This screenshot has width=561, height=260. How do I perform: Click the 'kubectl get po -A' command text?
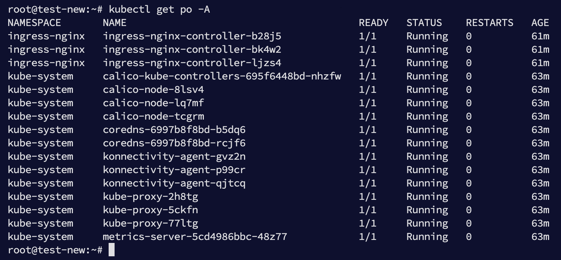point(159,9)
